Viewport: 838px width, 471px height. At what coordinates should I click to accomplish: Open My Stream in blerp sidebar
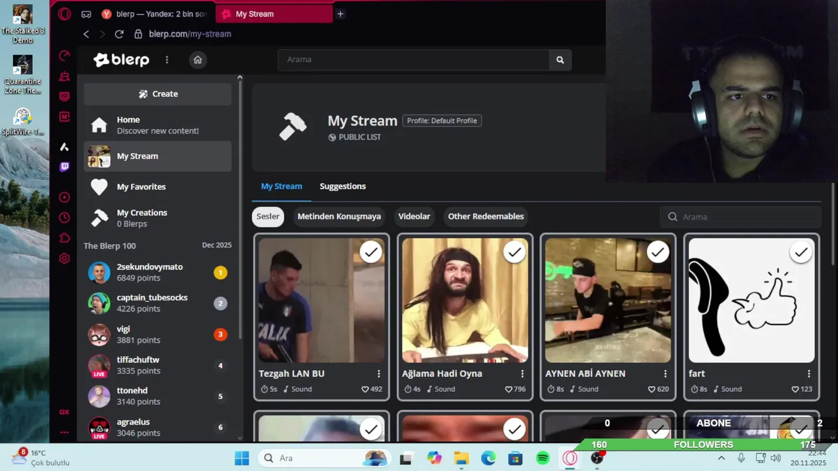[x=158, y=156]
